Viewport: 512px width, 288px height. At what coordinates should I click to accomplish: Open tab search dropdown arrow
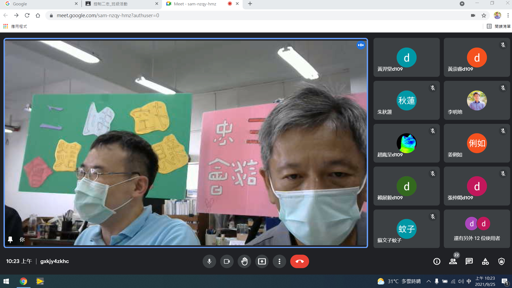462,4
